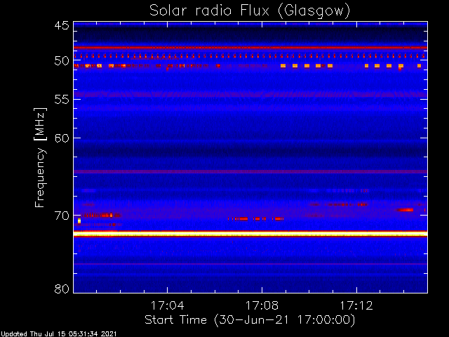Click the 17:04 time tick label

(x=167, y=305)
